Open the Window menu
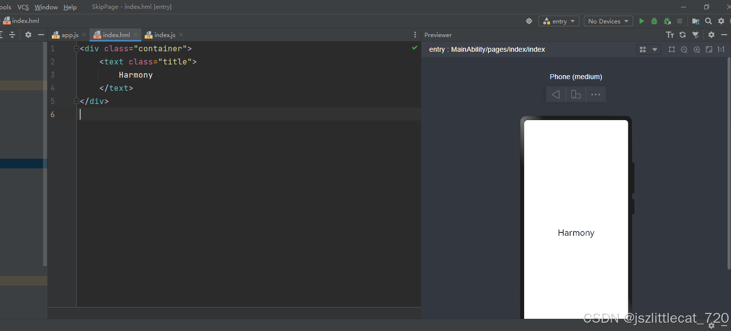 point(46,7)
